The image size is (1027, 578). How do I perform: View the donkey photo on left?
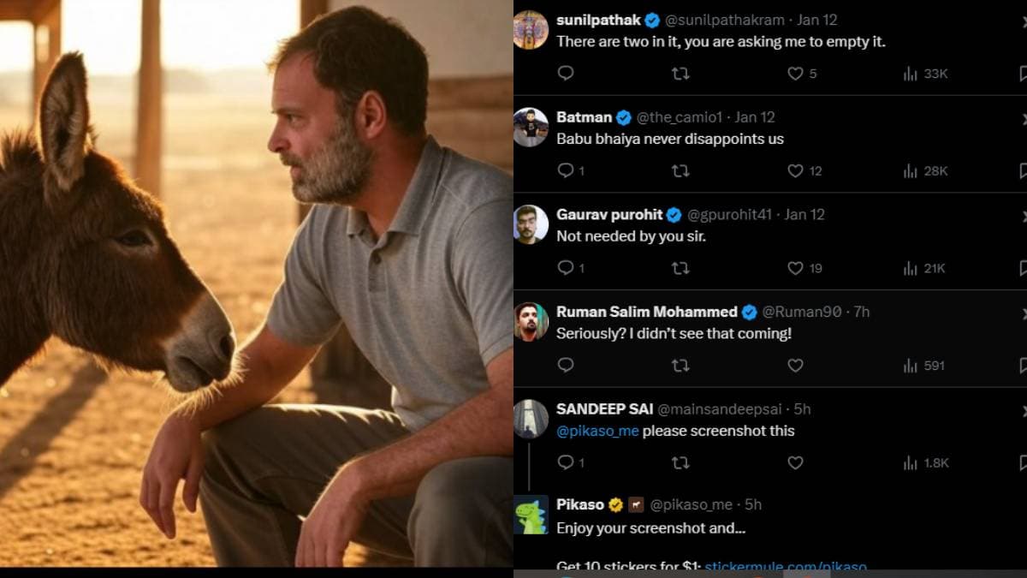tap(256, 283)
